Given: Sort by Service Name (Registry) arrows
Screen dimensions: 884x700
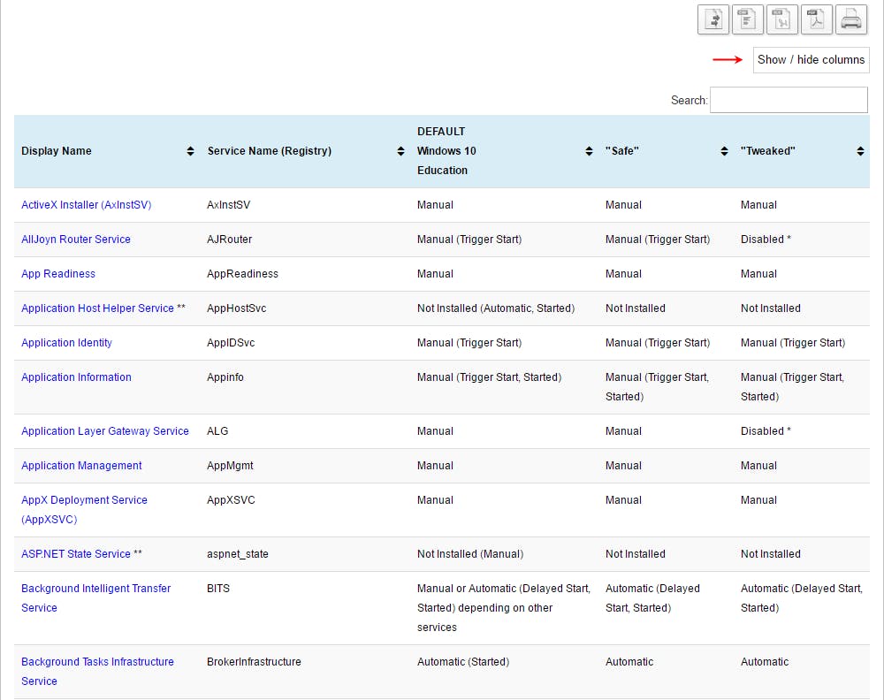Looking at the screenshot, I should coord(400,151).
